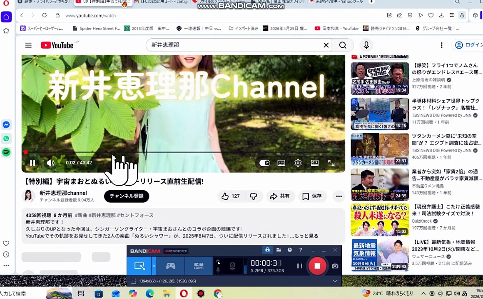The height and width of the screenshot is (299, 483).
Task: Dislike the video with thumbs-down
Action: pos(254,196)
